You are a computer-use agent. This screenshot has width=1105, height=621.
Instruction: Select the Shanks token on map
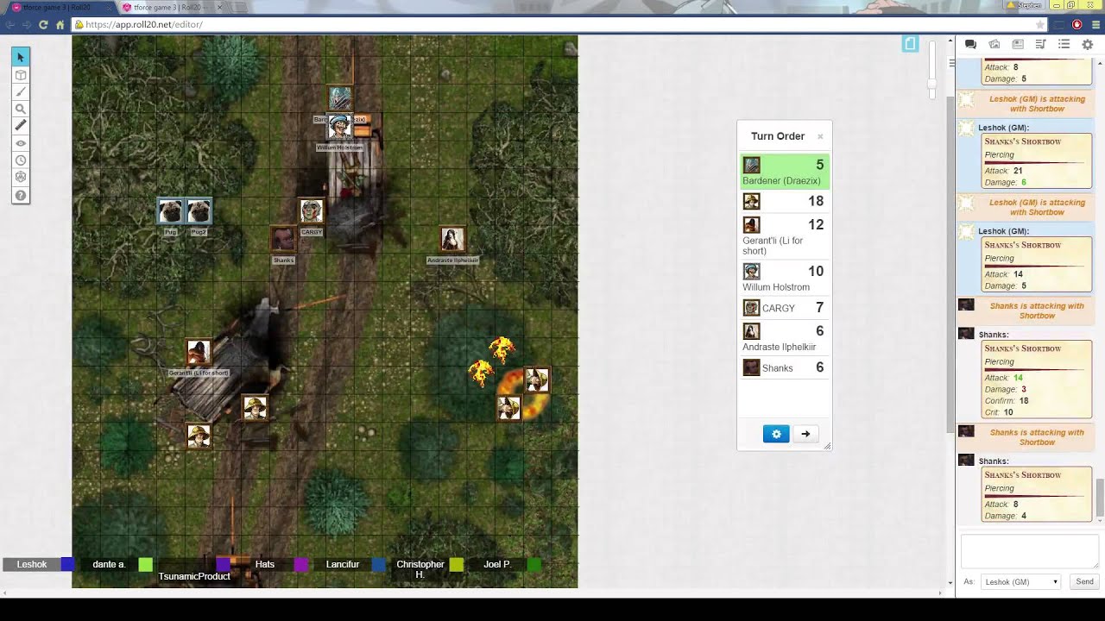[283, 239]
